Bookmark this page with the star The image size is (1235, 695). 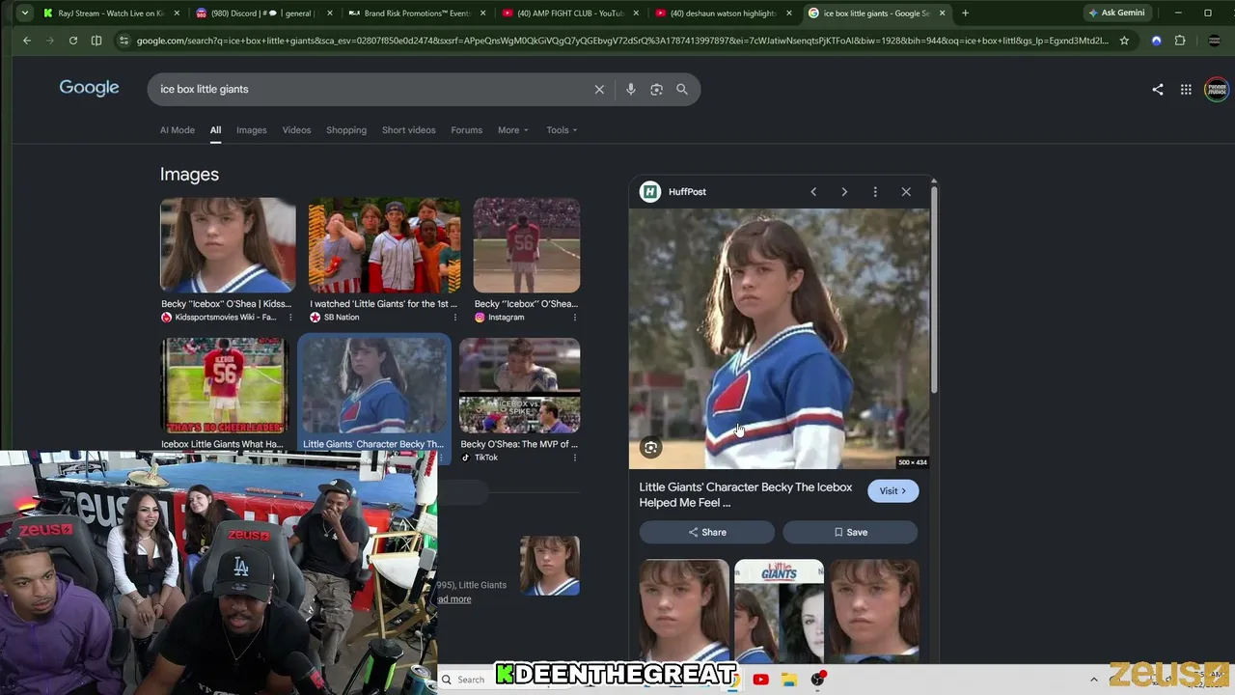pos(1124,41)
